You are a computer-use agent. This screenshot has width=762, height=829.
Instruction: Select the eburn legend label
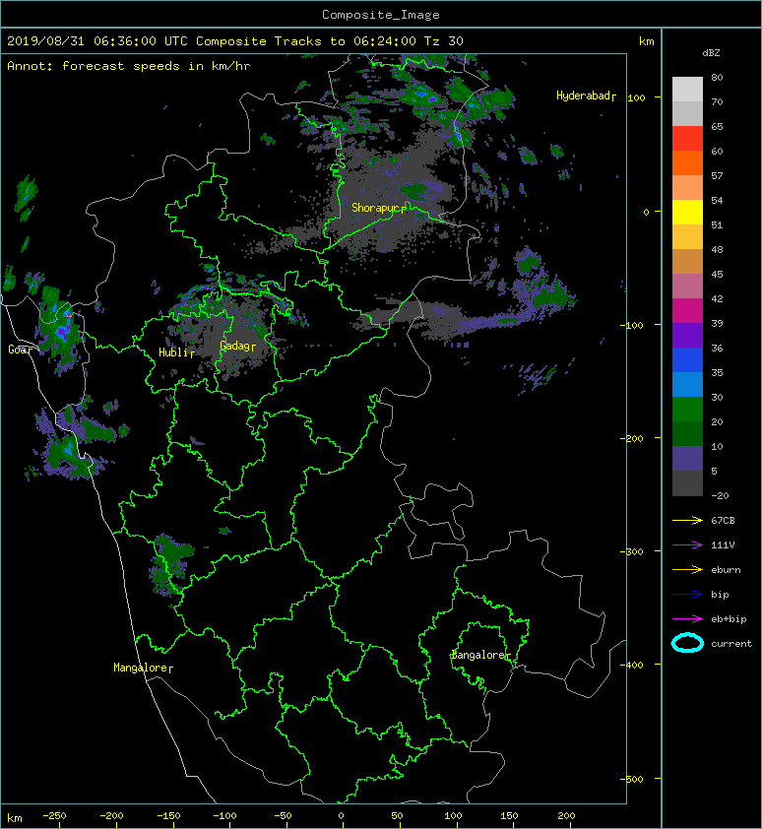click(726, 570)
